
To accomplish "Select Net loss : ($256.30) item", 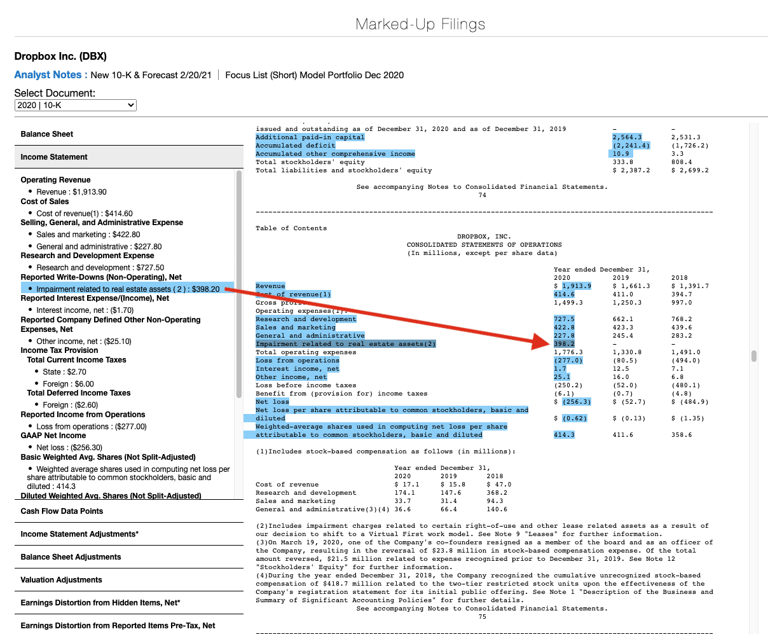I will (69, 448).
